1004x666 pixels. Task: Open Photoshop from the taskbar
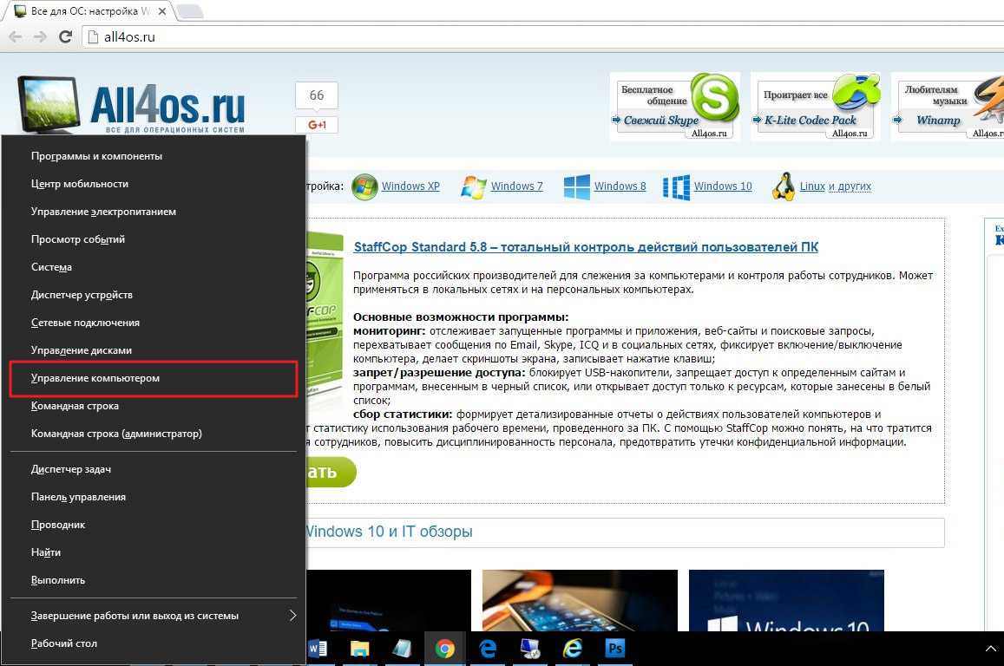pyautogui.click(x=614, y=649)
